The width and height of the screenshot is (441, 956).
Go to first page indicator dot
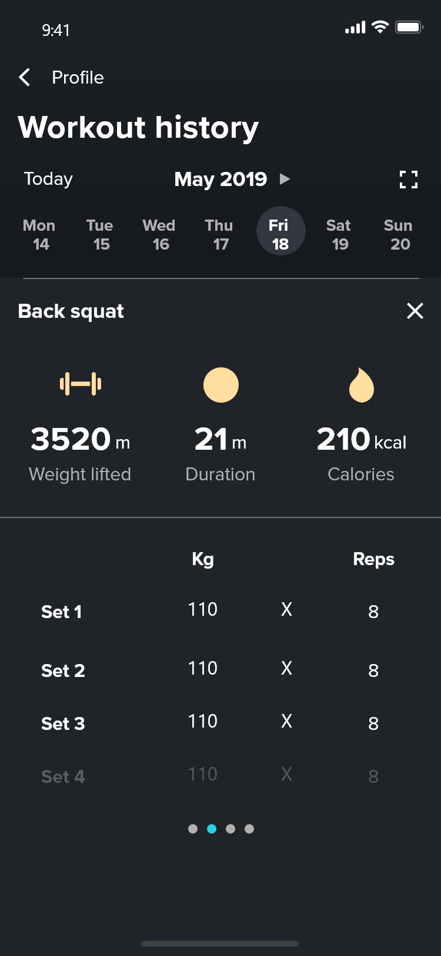point(193,829)
